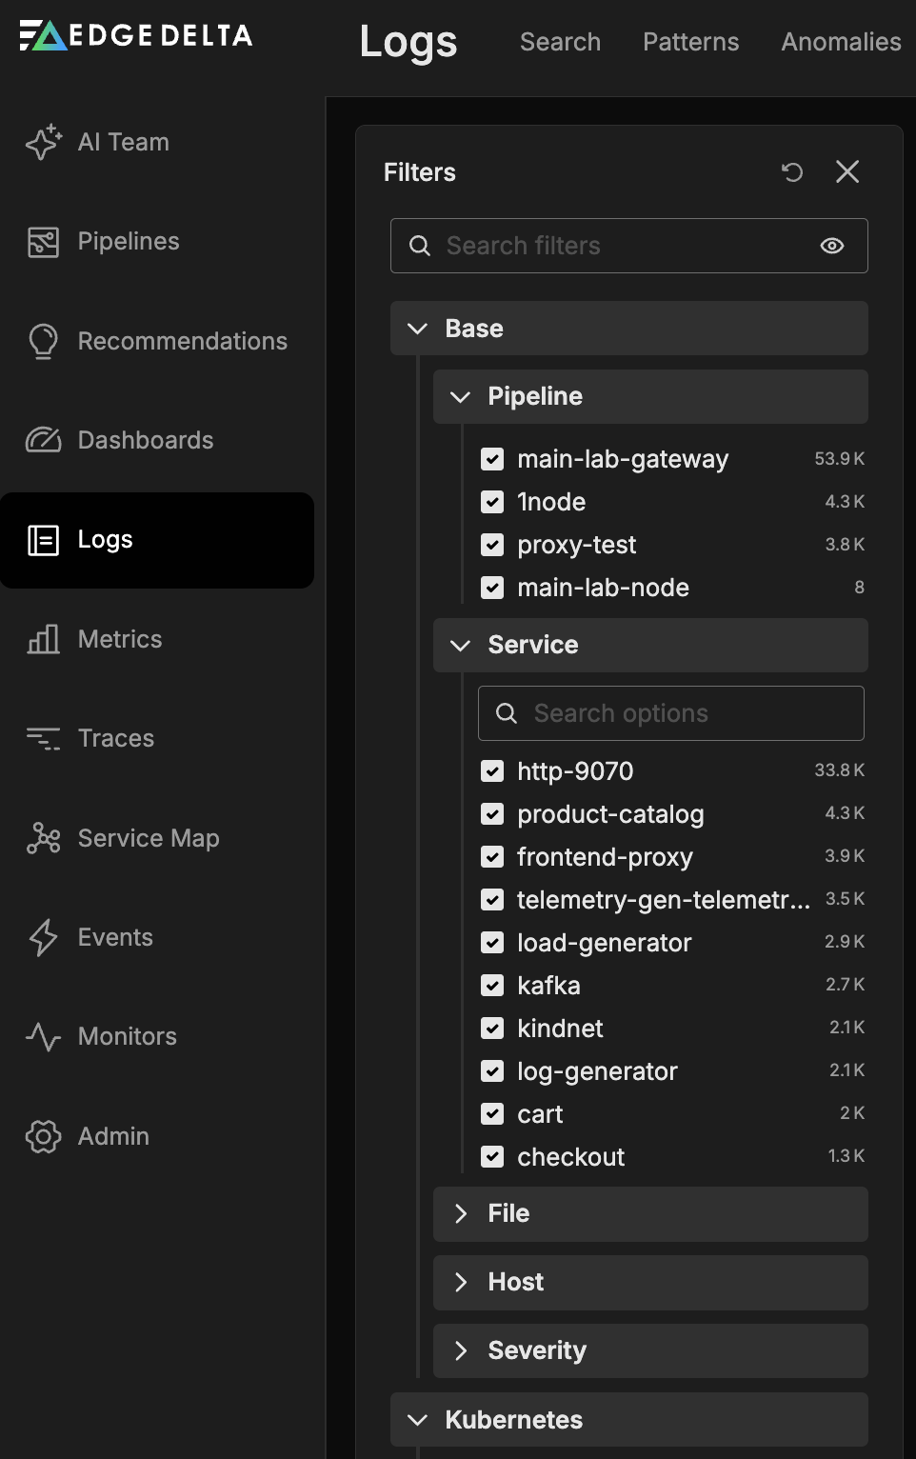Open the Anomalies view
Viewport: 916px width, 1459px height.
841,42
